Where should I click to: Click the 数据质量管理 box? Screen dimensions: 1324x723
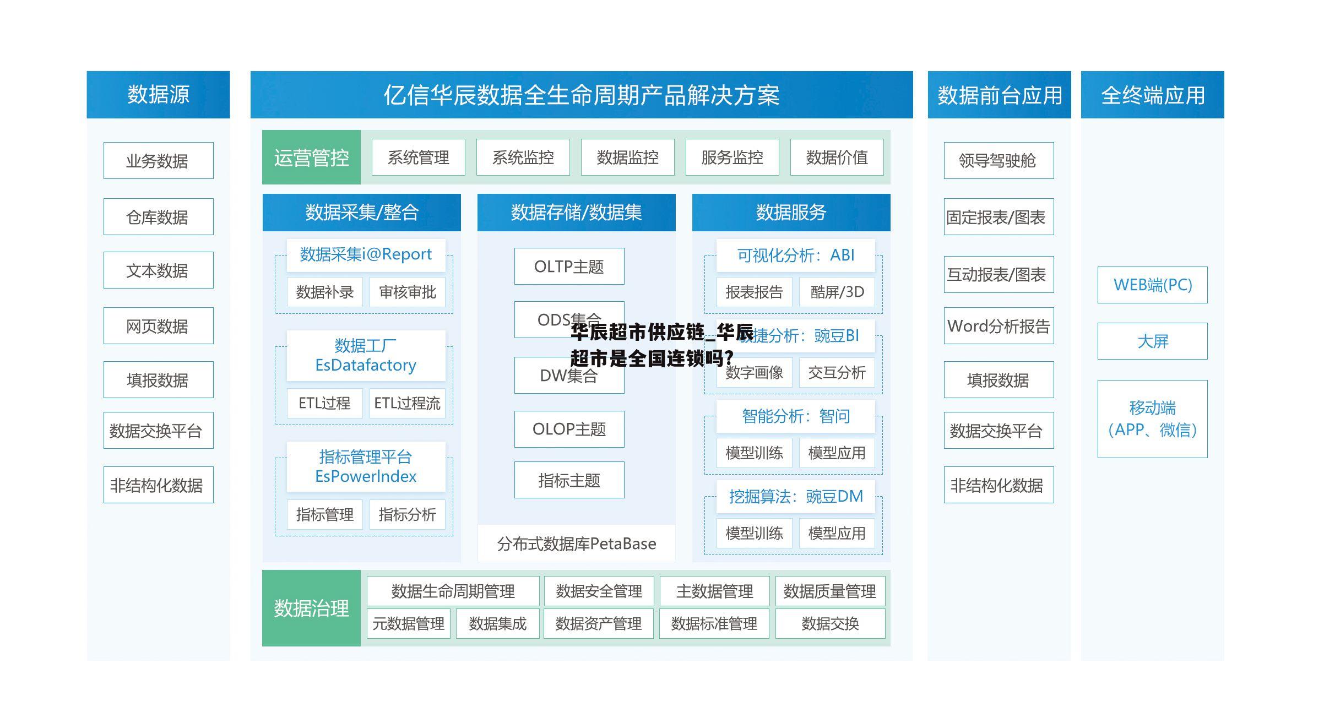pos(831,591)
